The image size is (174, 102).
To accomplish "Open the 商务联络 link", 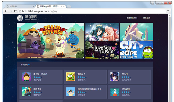I will click(147, 18).
